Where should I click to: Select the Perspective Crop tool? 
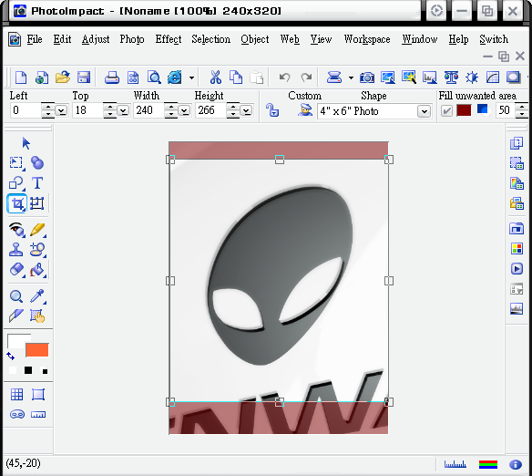click(x=37, y=203)
